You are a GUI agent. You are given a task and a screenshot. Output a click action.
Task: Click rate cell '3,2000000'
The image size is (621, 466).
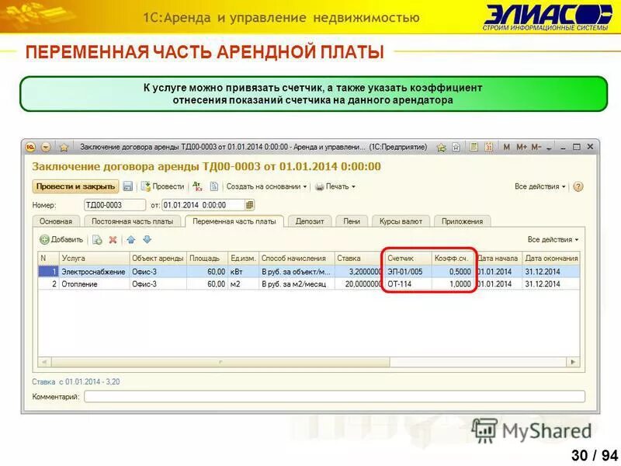(x=359, y=271)
